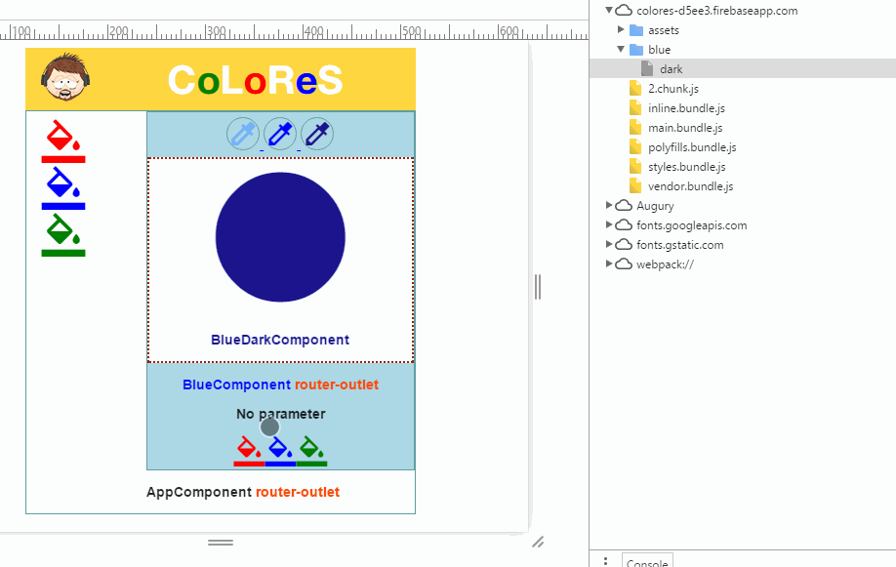The width and height of the screenshot is (896, 567).
Task: Expand the Augury source node
Action: click(x=610, y=206)
